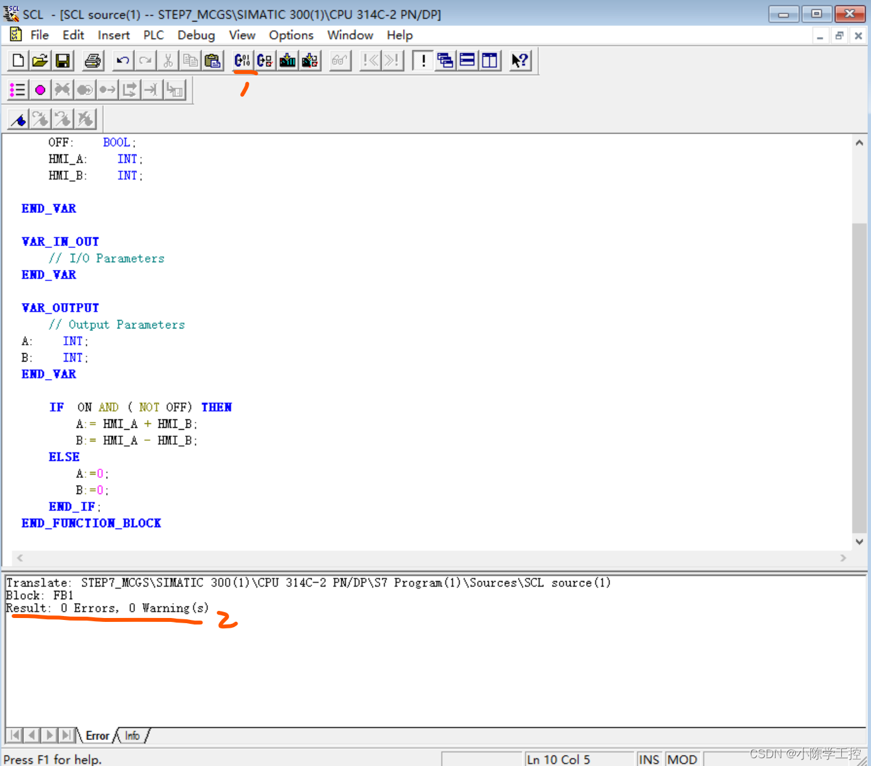Toggle the bookmark list display

(x=17, y=89)
